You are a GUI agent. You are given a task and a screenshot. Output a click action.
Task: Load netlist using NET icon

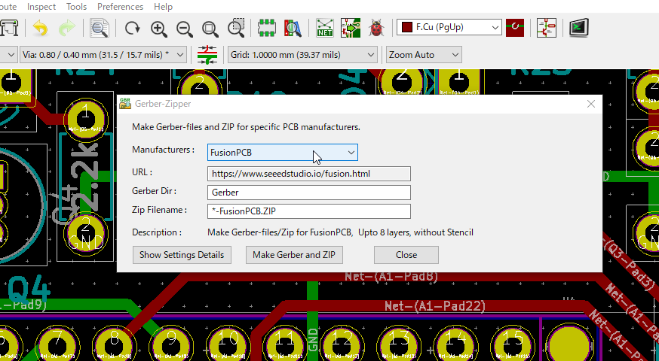coord(324,28)
